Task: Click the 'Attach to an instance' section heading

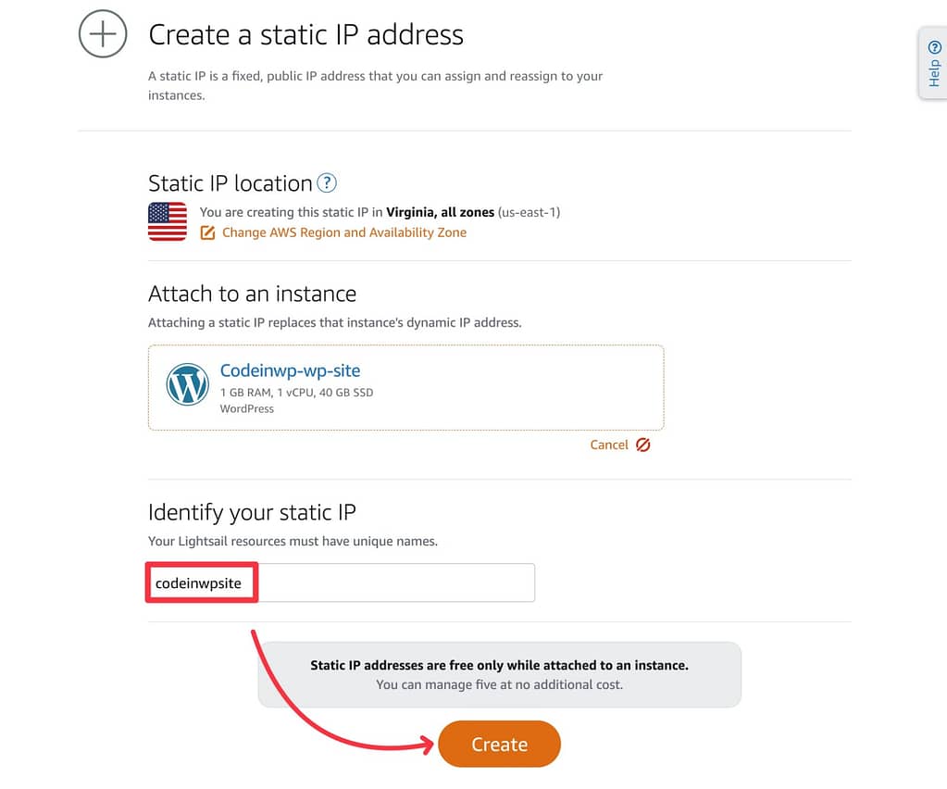Action: coord(253,294)
